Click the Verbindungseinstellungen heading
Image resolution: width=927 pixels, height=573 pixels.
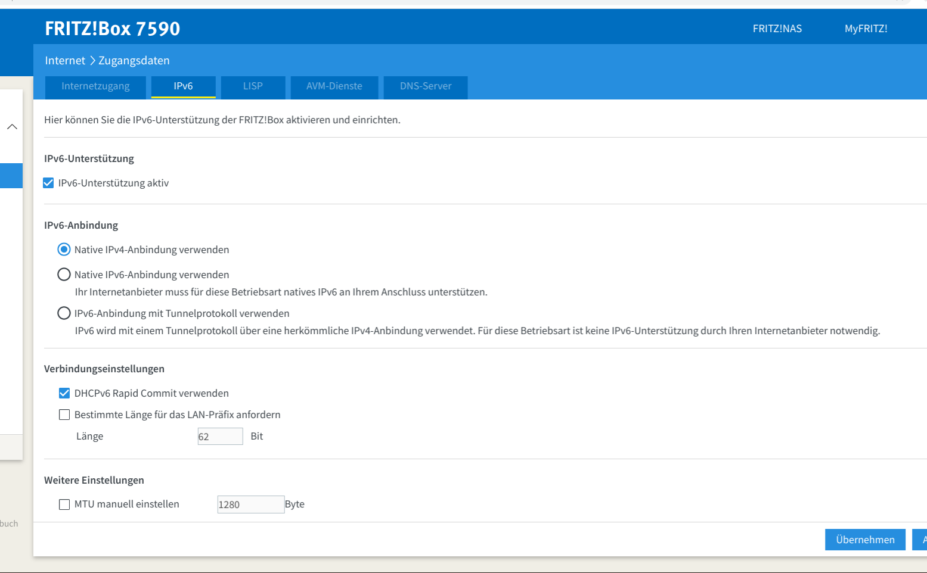[x=104, y=369]
